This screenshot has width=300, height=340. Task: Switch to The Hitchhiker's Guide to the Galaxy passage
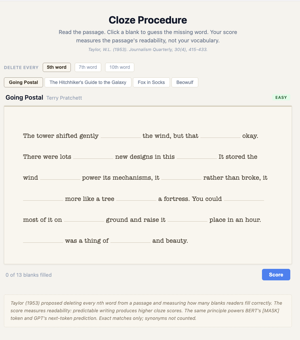coord(88,82)
